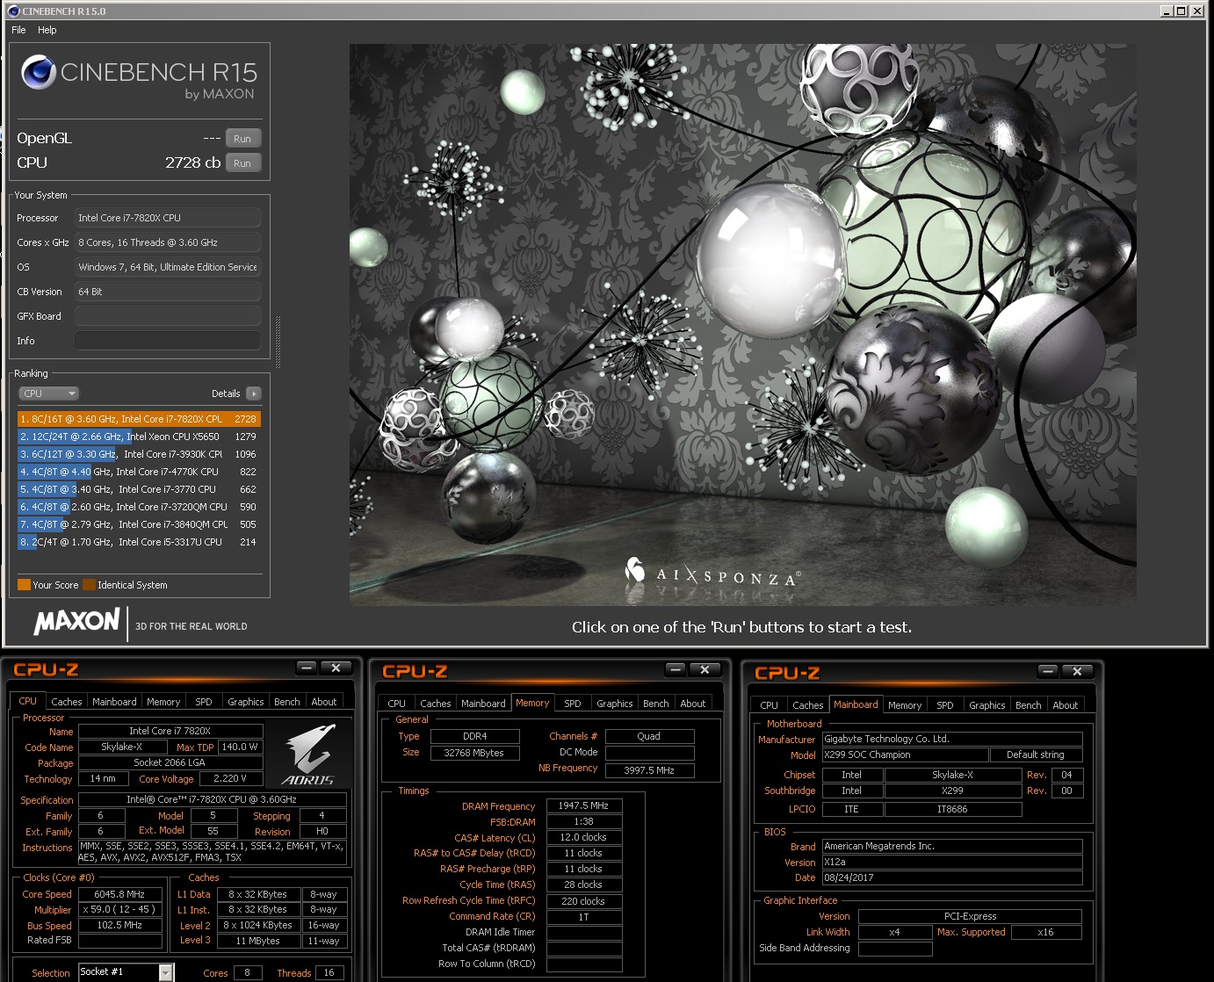Switch to Graphics tab in first CPU-Z window
Image resolution: width=1214 pixels, height=982 pixels.
pyautogui.click(x=246, y=702)
